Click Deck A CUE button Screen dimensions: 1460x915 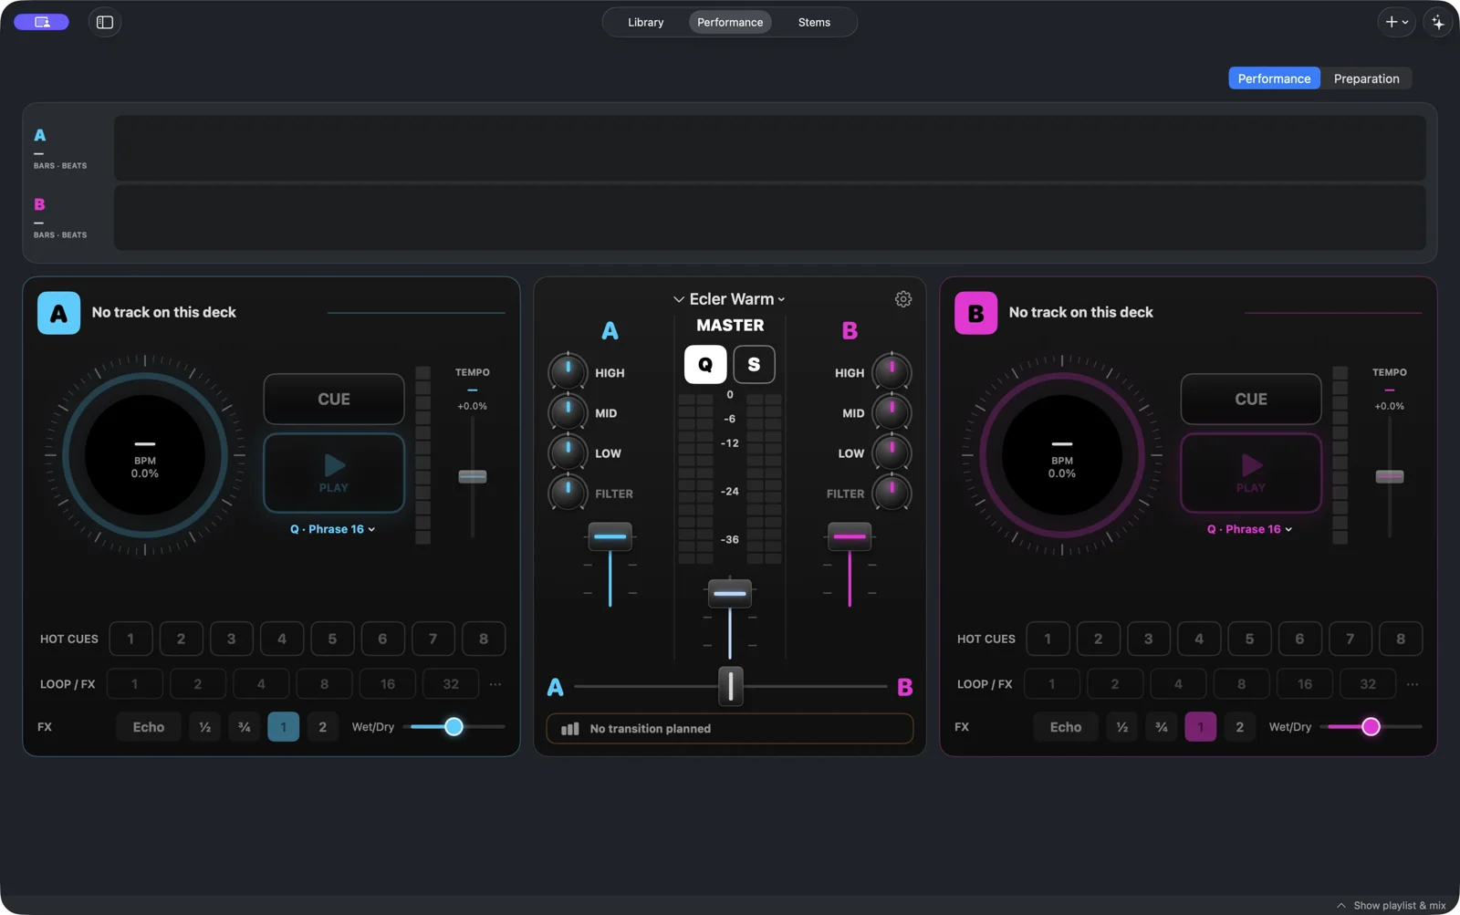[x=334, y=399]
